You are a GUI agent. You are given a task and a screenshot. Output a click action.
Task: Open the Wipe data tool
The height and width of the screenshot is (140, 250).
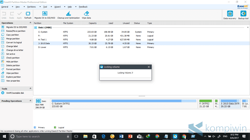pyautogui.click(x=87, y=15)
